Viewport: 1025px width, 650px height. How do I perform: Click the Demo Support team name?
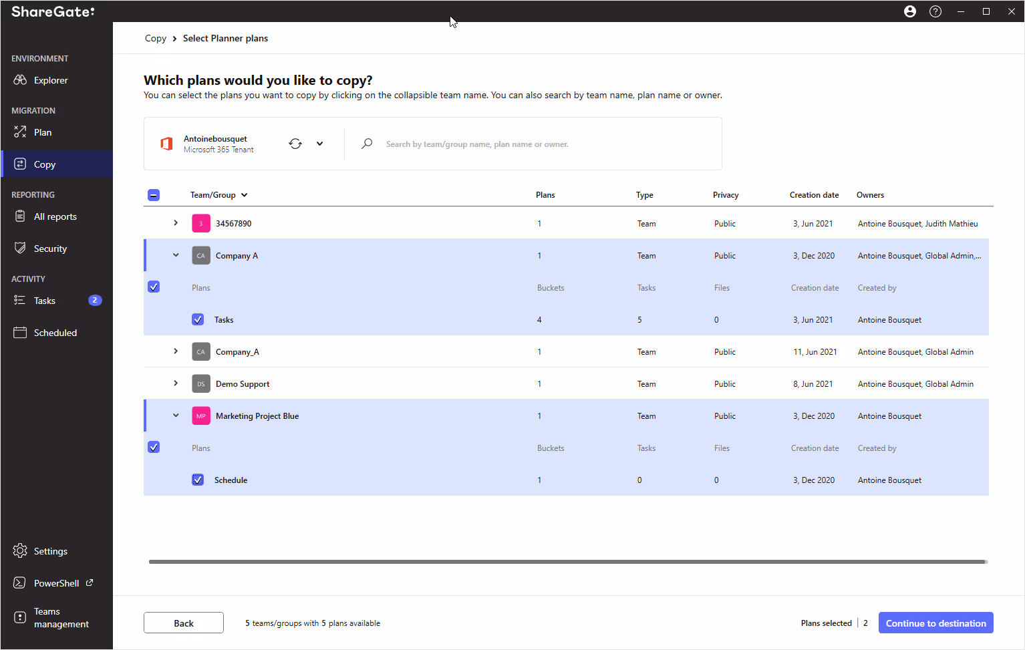click(x=243, y=384)
